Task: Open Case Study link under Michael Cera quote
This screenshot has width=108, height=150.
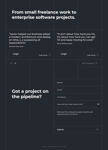Action: (45, 55)
